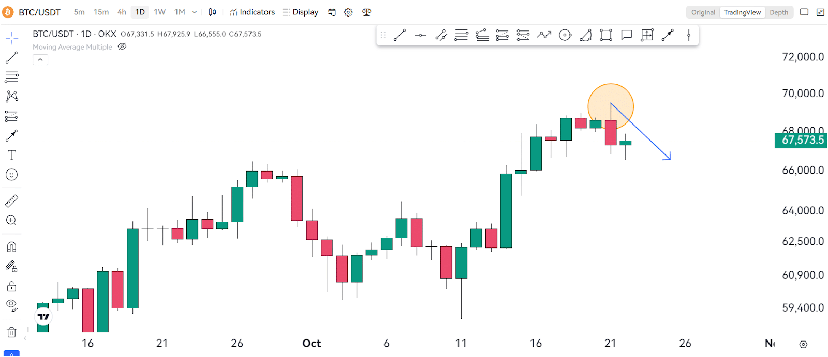Screen dimensions: 828x357
Task: Switch to the Depth chart tab
Action: [x=779, y=12]
